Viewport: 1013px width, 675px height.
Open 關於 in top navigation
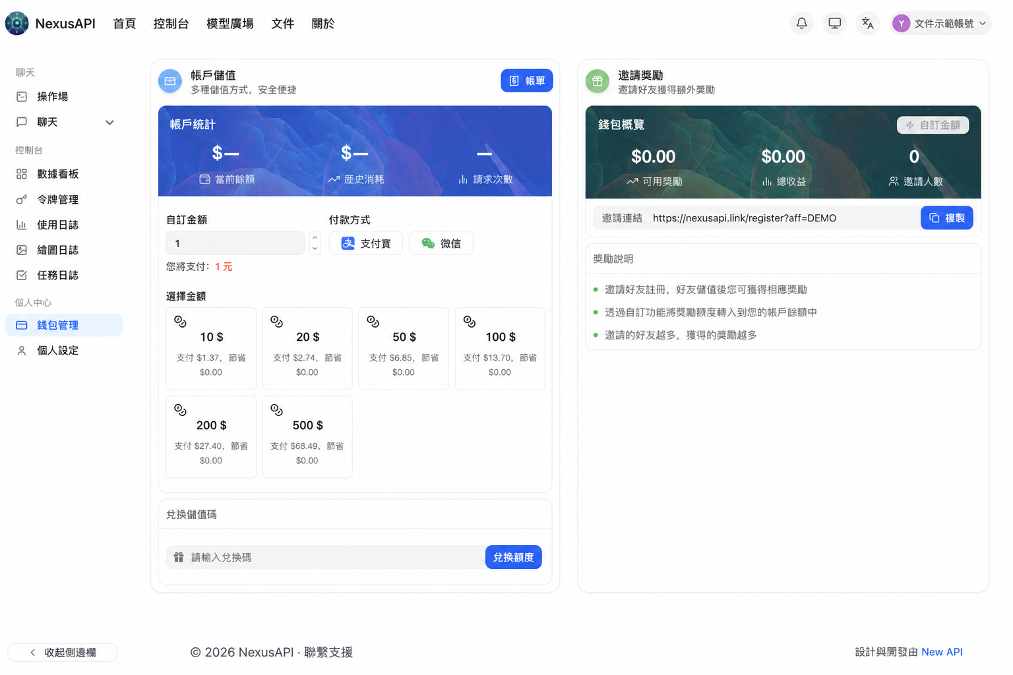click(x=322, y=24)
